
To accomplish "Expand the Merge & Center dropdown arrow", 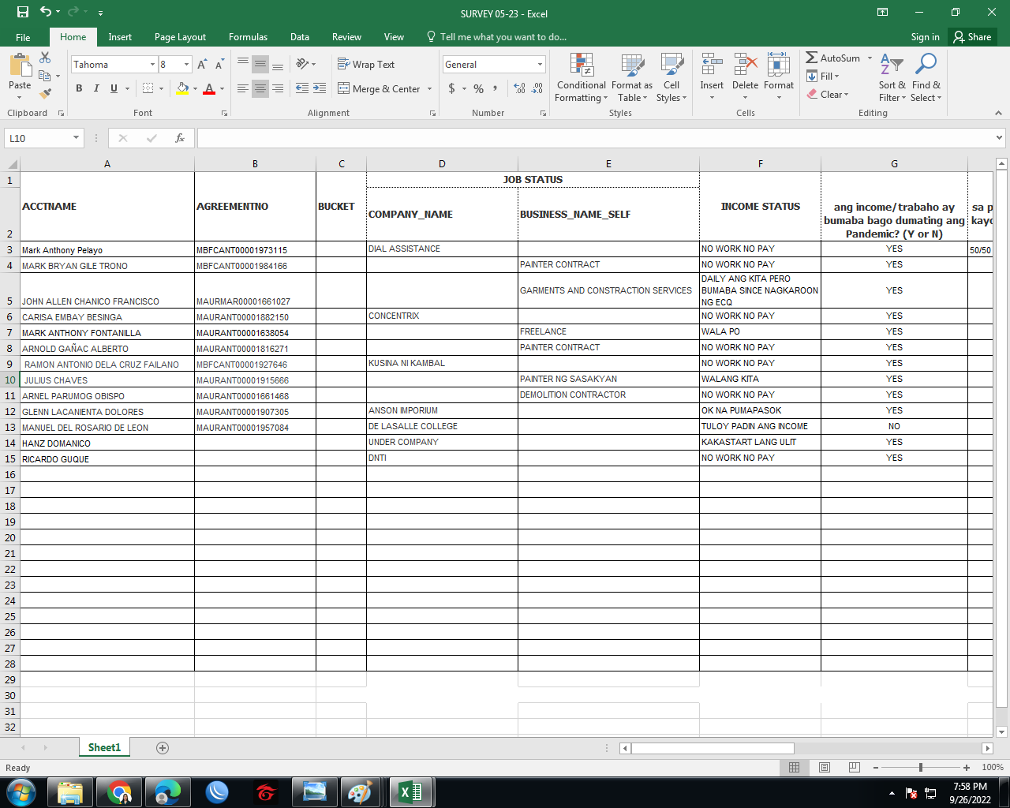I will click(x=430, y=89).
